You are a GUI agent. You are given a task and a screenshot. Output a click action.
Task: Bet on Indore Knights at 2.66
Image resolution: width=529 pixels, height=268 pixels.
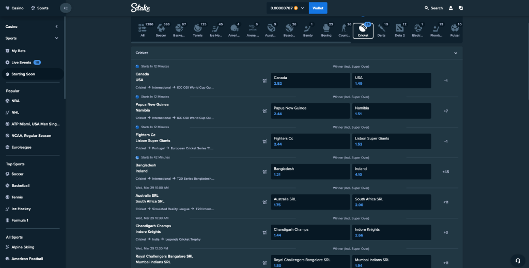pos(392,232)
